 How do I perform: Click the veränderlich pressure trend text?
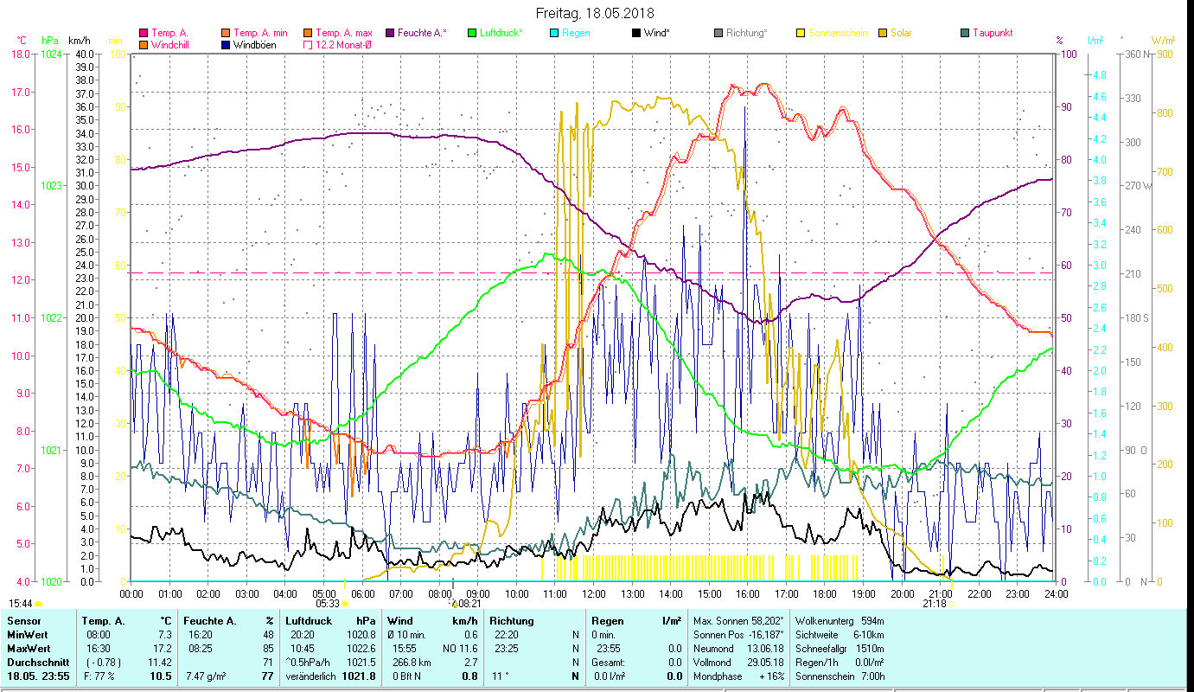(311, 676)
